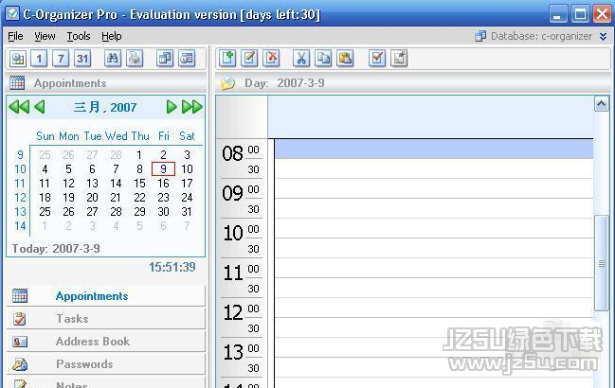Screen dimensions: 615x388
Task: Select the 12:00 time slot row
Action: click(434, 308)
